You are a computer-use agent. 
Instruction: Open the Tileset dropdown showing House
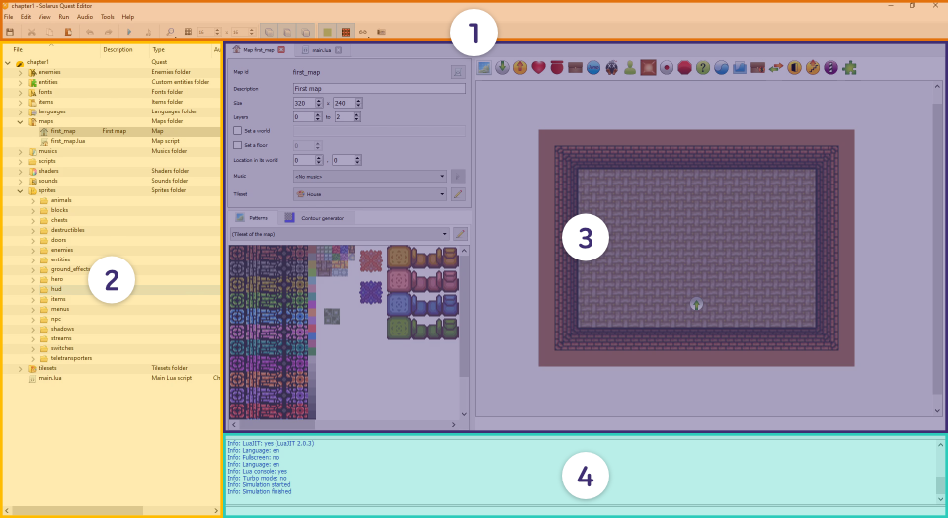[370, 194]
